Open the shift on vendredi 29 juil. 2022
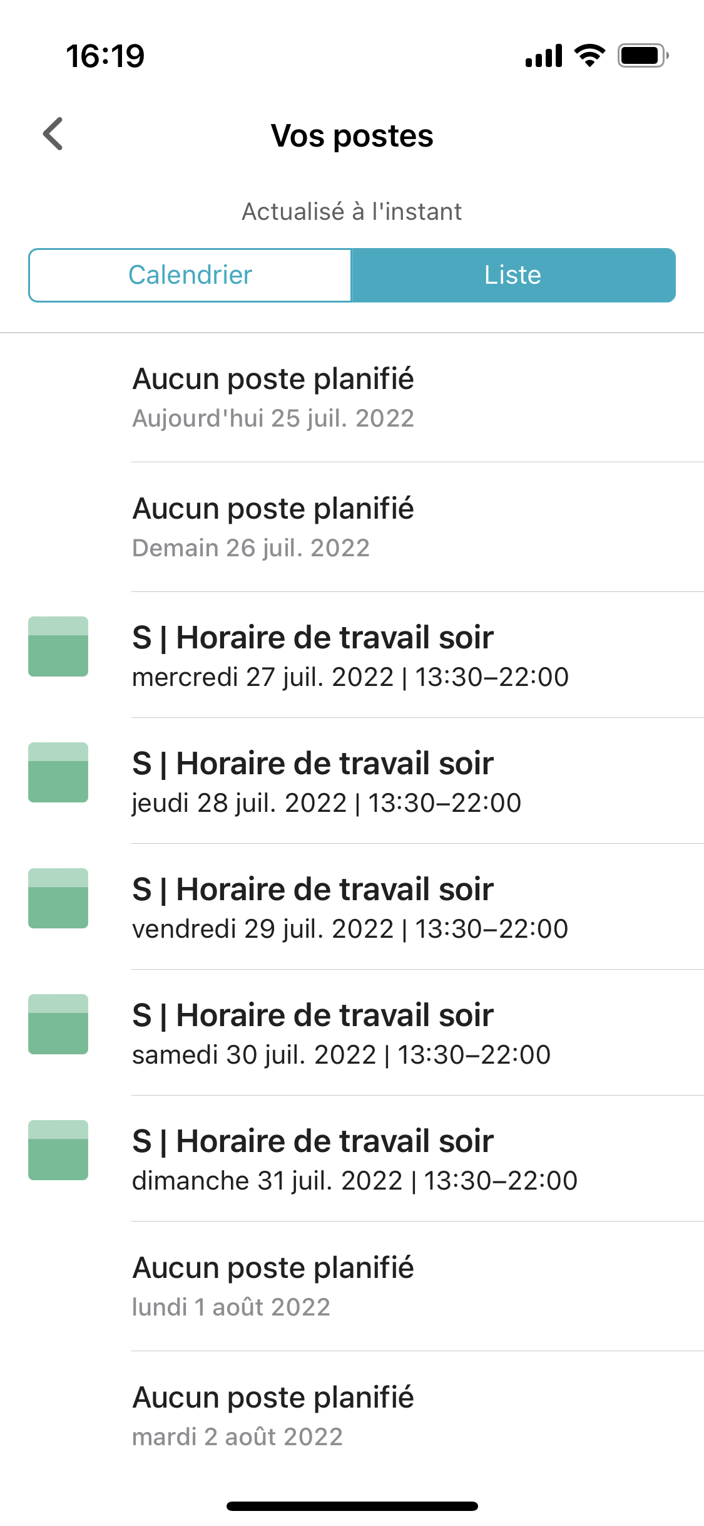Image resolution: width=704 pixels, height=1526 pixels. (352, 907)
